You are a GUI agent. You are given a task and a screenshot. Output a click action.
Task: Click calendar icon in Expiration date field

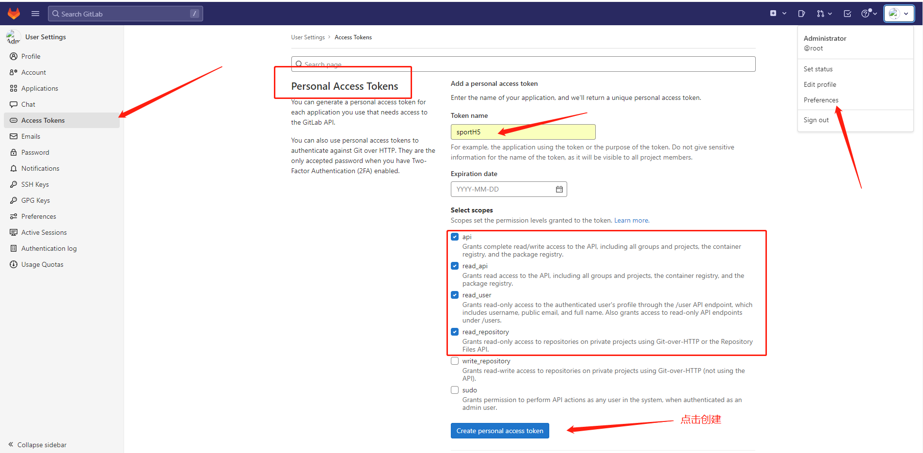(559, 189)
